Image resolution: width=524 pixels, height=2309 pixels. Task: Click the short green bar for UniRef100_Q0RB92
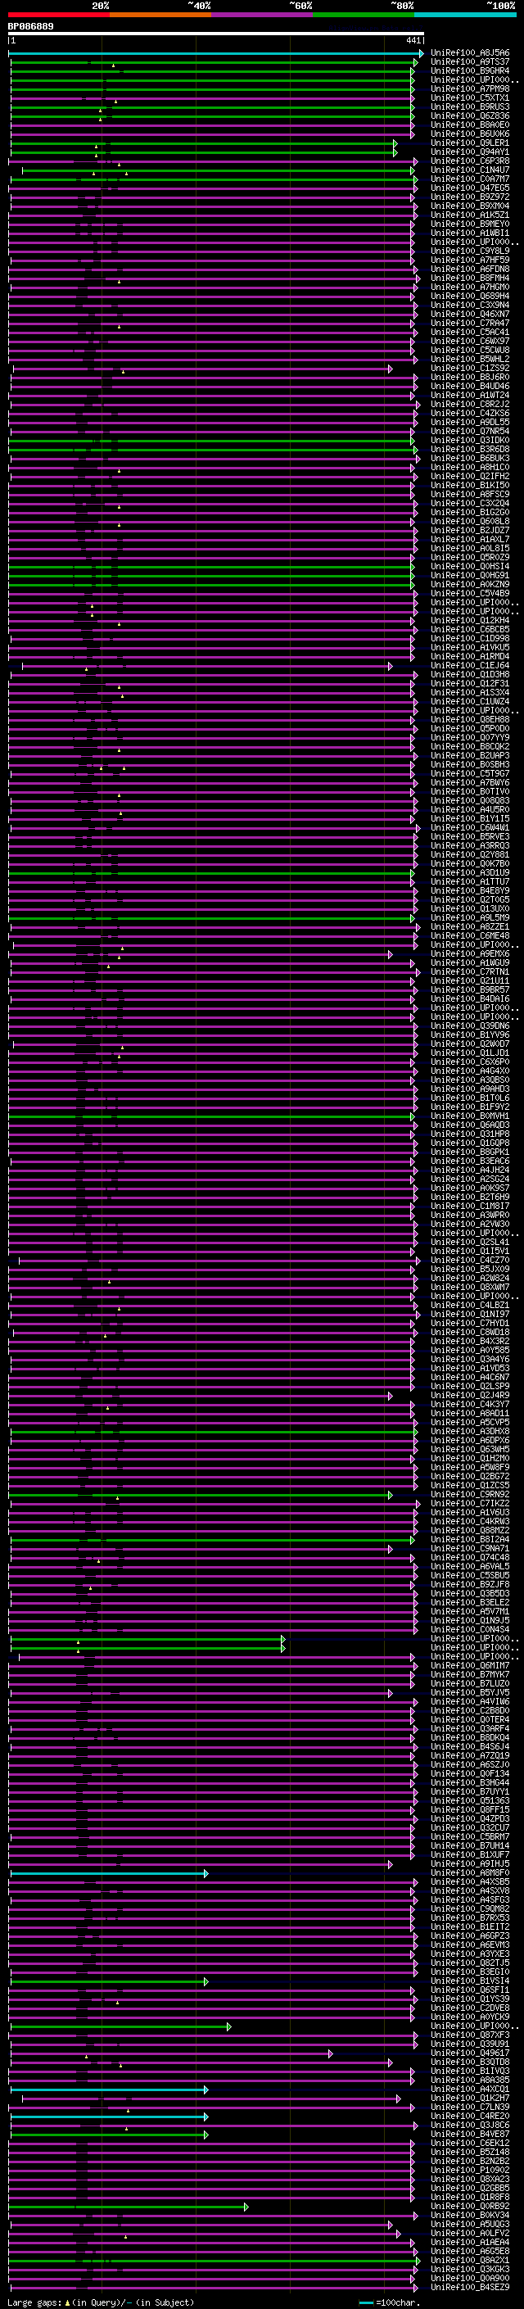pos(129,2207)
